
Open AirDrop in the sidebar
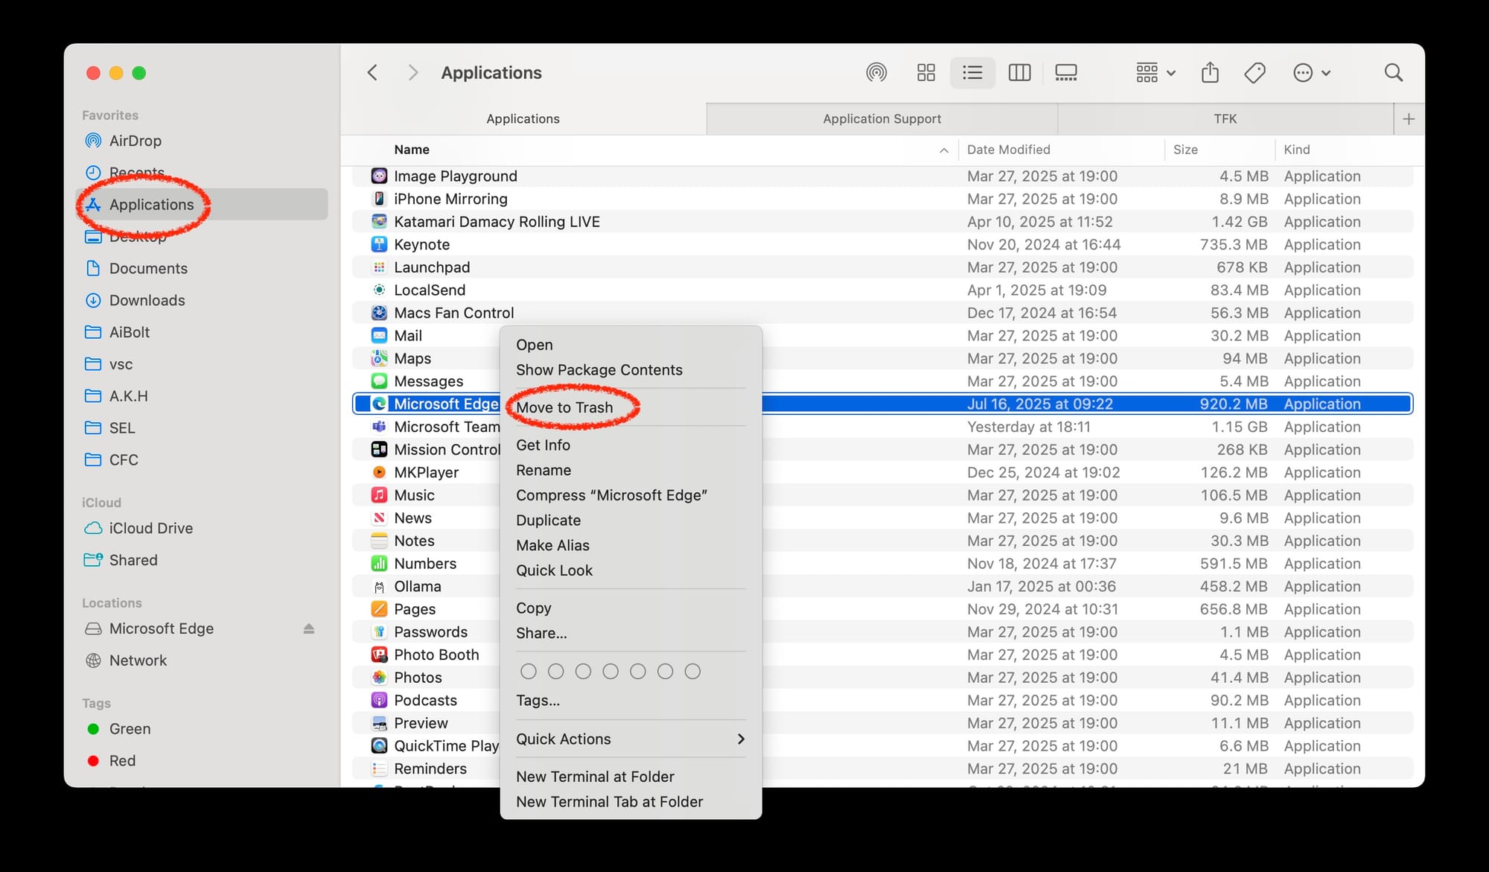(x=135, y=141)
